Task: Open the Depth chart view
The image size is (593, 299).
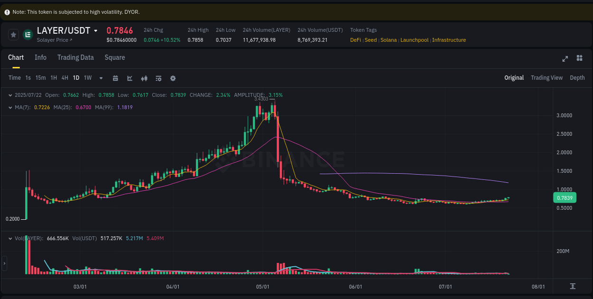Action: [577, 77]
